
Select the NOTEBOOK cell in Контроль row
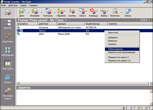91,28
